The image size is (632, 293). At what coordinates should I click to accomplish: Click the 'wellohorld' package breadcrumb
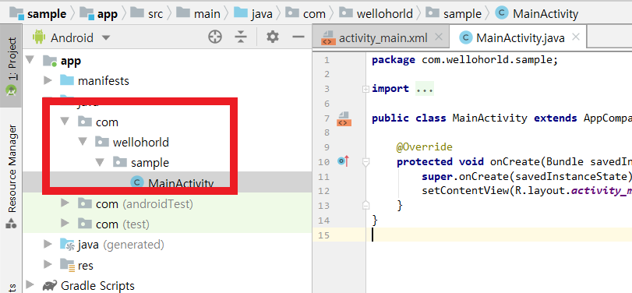pos(376,14)
